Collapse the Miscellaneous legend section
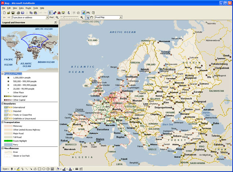233x172 pixels. 2,148
